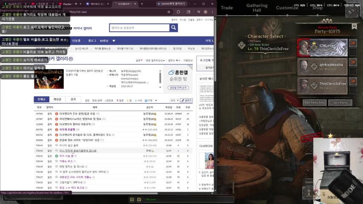
Task: Select CNLover's party member card
Action: 323,48
